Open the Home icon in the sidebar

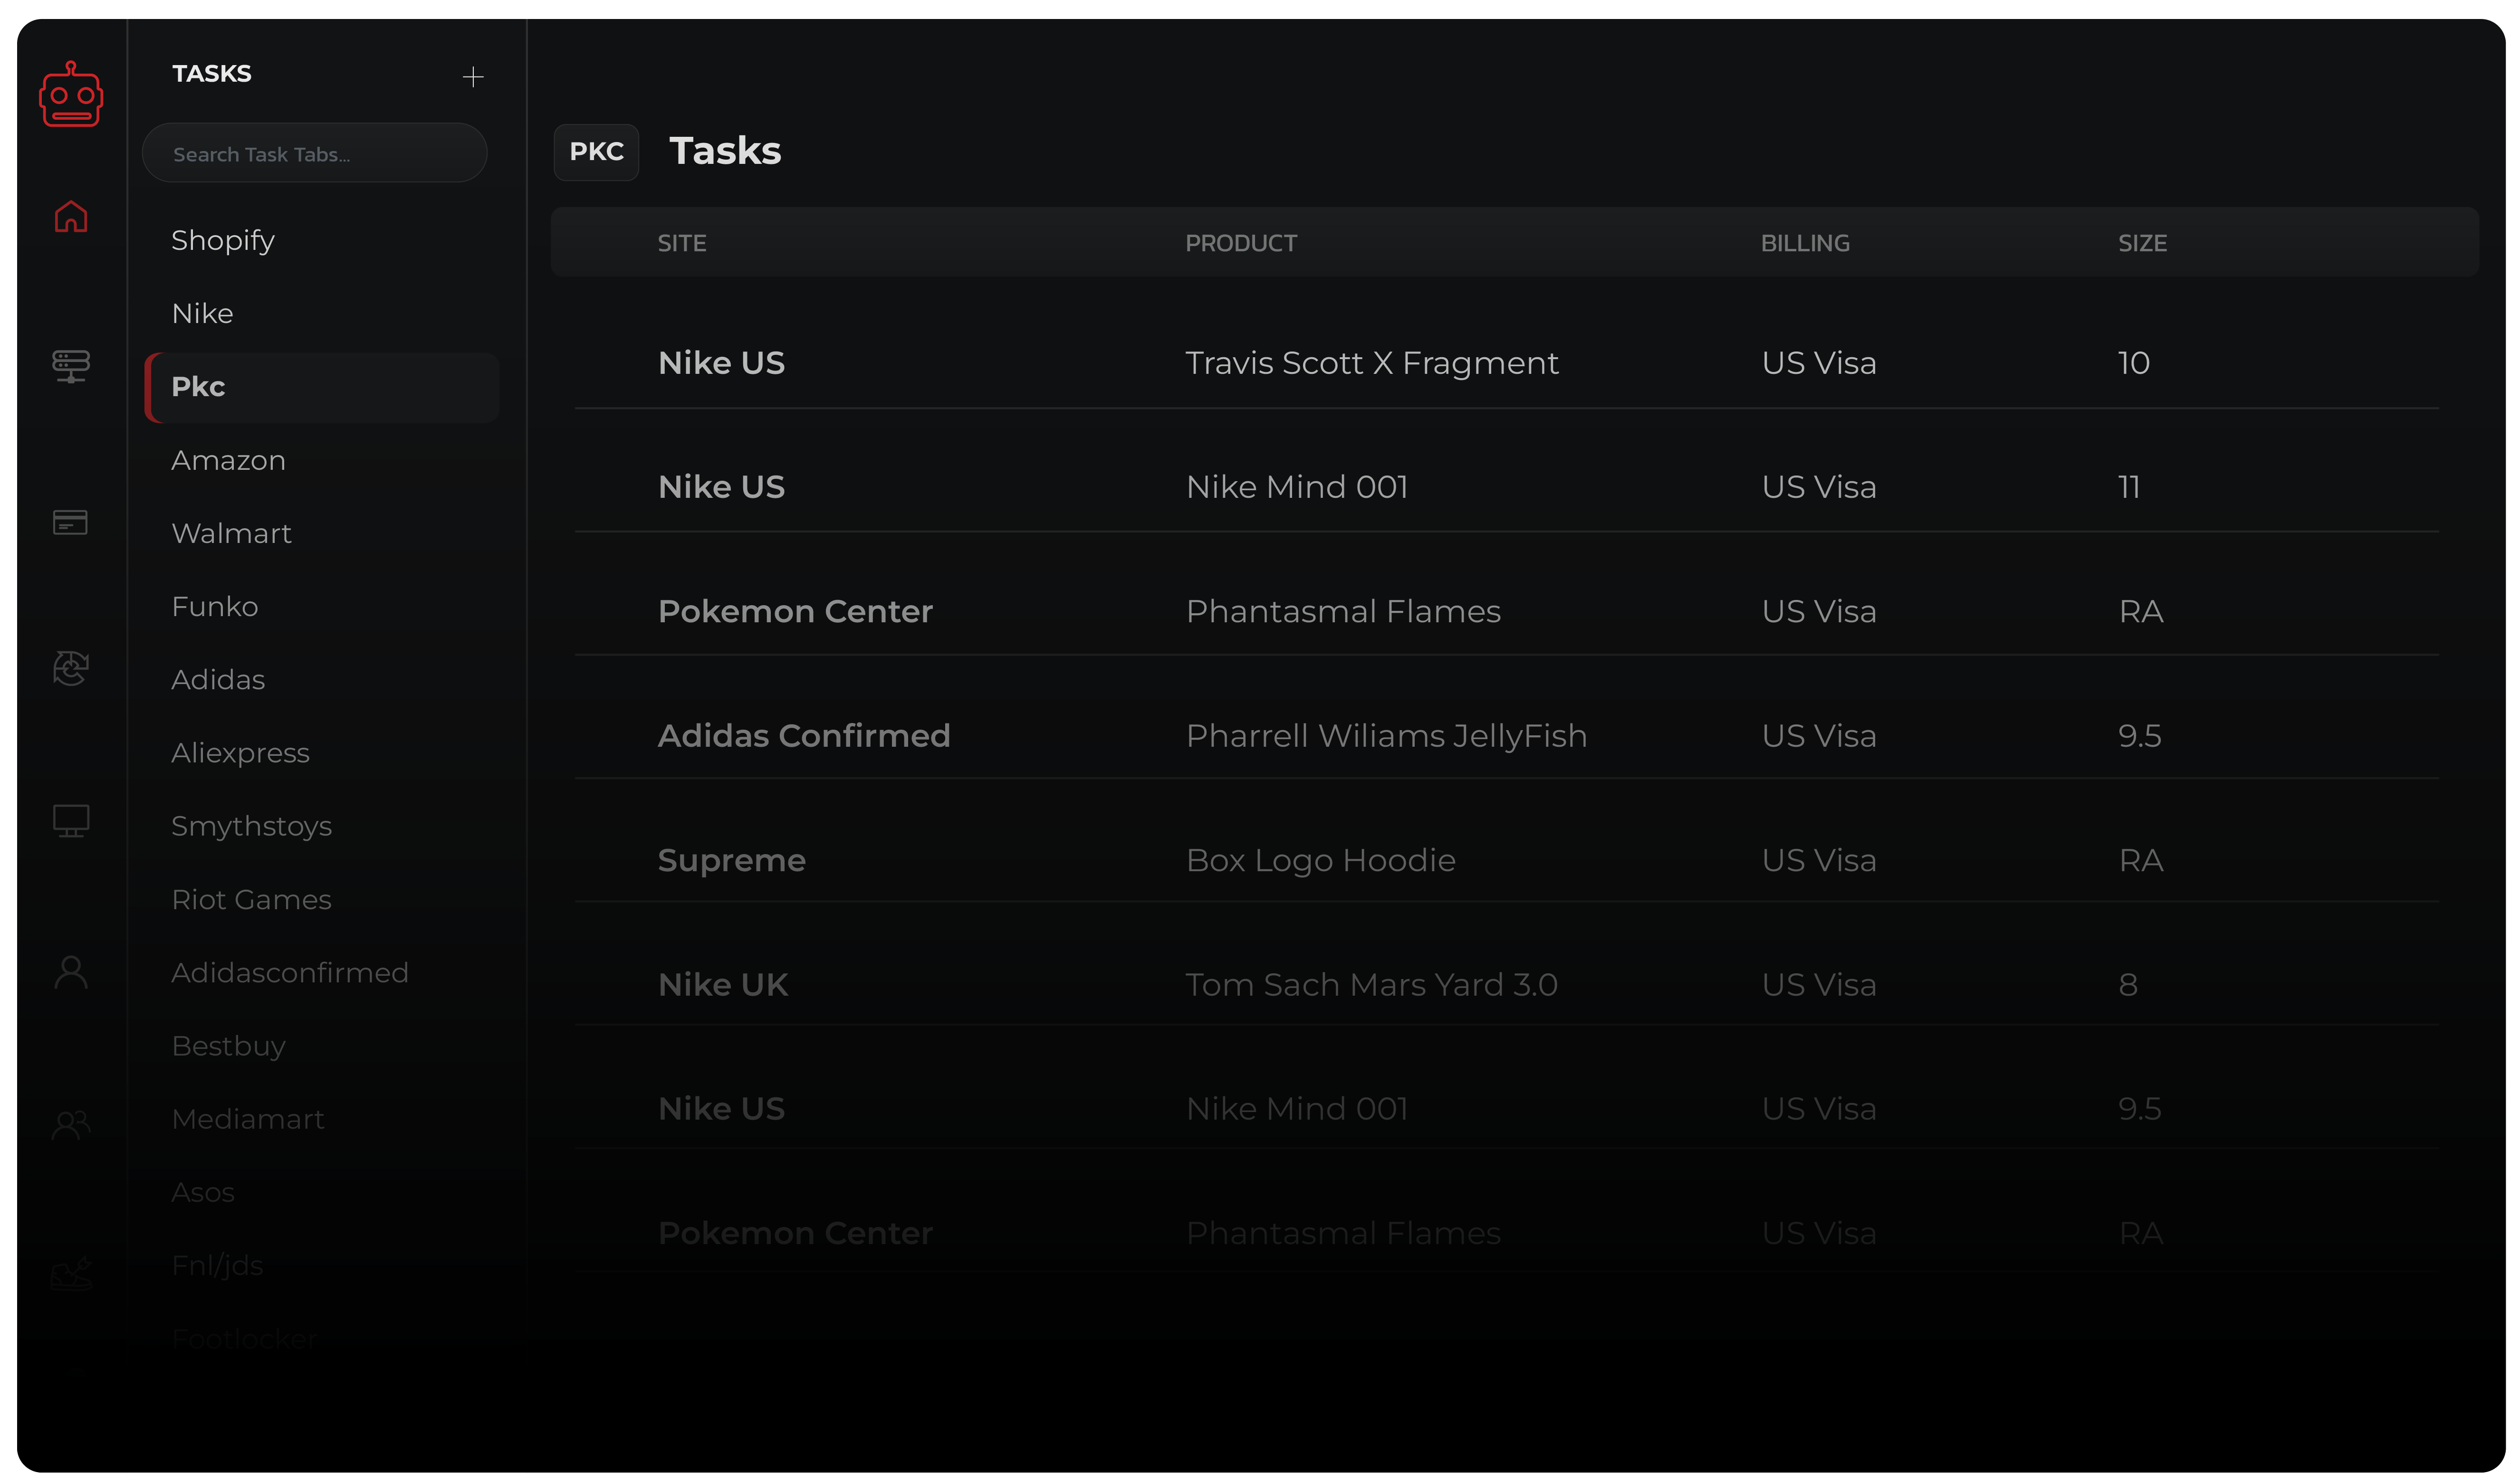[71, 217]
